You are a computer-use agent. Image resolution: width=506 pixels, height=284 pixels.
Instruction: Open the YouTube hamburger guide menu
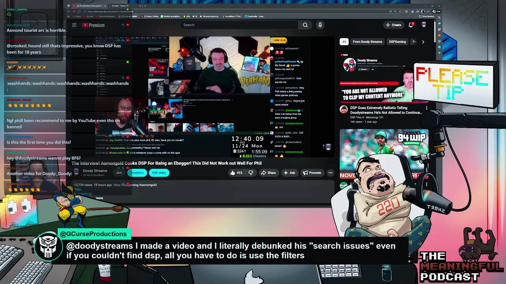point(74,25)
